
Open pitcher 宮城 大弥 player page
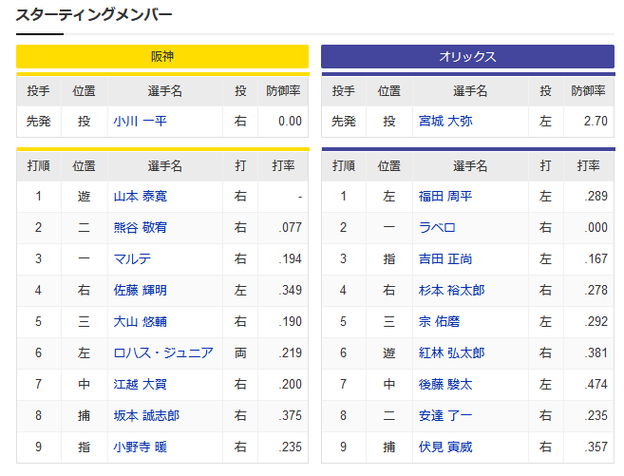[x=445, y=121]
